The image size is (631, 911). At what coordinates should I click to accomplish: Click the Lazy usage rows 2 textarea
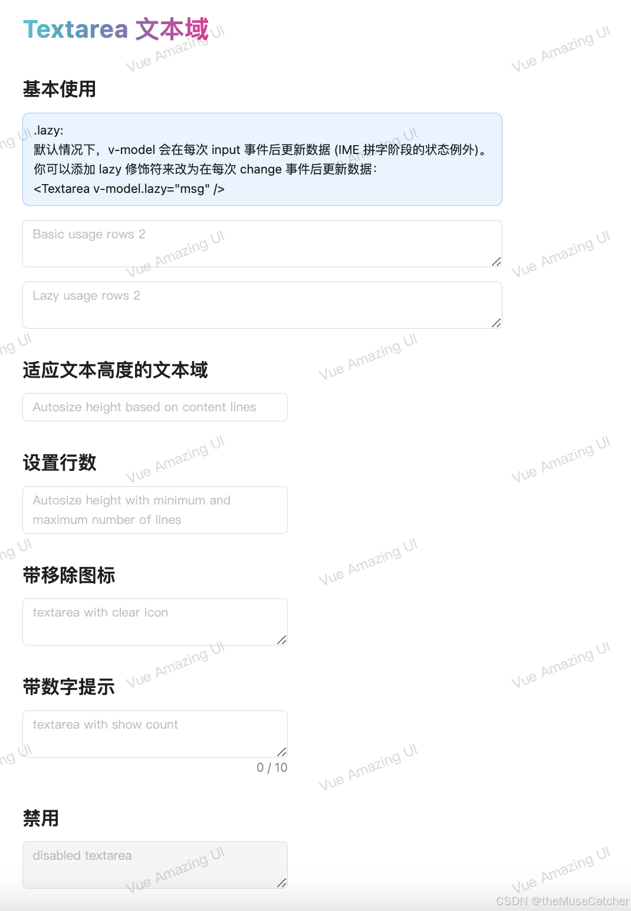click(x=262, y=305)
